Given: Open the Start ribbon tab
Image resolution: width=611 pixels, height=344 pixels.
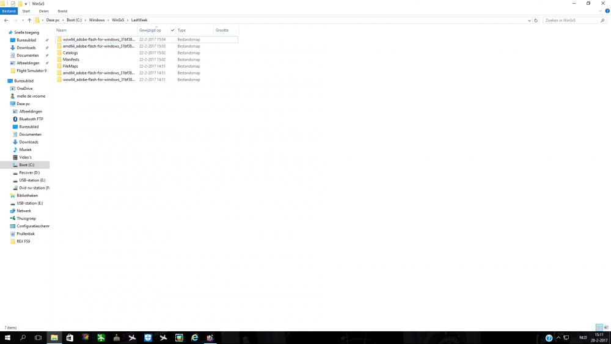Looking at the screenshot, I should click(26, 11).
